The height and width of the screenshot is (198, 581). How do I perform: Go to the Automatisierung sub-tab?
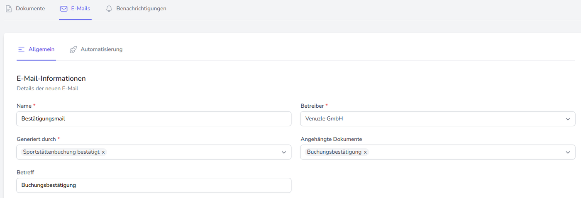(101, 49)
